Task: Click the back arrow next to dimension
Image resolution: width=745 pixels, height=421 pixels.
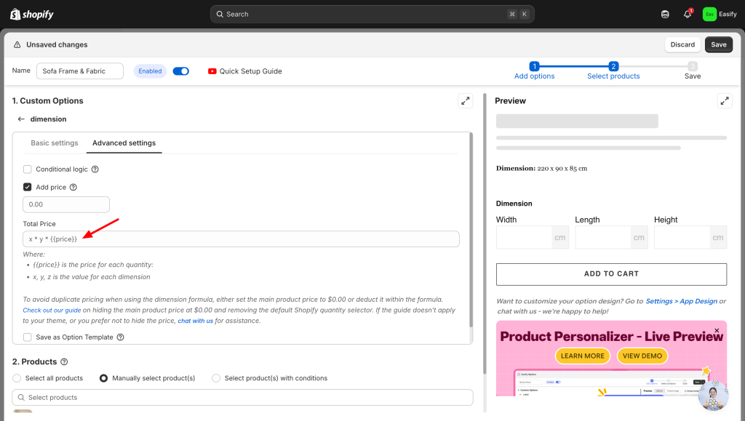Action: [x=21, y=119]
